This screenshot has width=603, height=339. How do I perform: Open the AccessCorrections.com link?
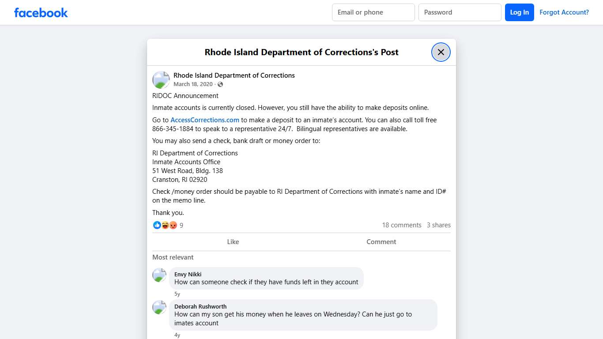click(205, 120)
